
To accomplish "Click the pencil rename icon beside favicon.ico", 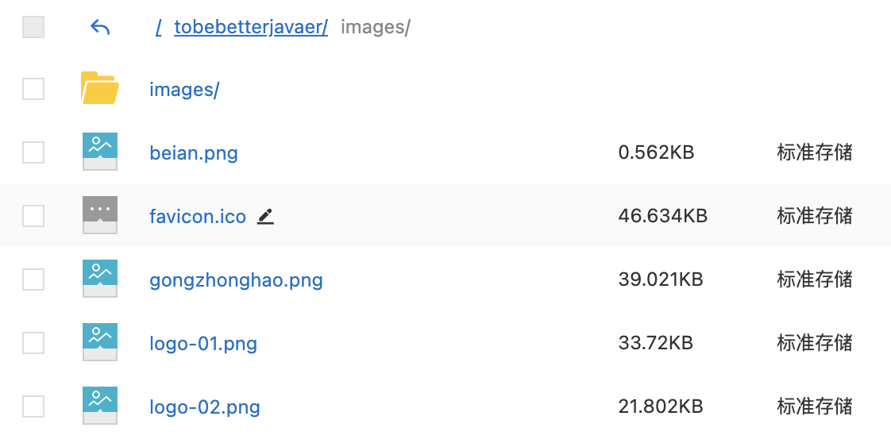I will [265, 217].
